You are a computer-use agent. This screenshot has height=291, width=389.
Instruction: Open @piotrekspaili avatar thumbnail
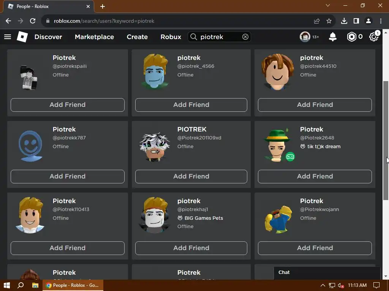pos(30,77)
